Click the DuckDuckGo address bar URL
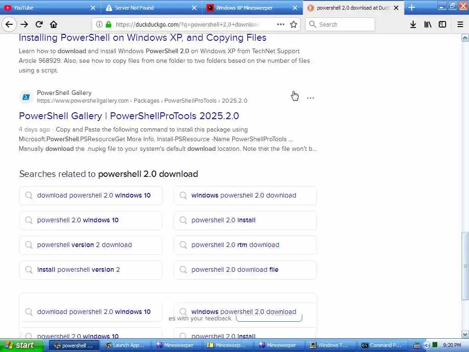The image size is (469, 352). (x=188, y=25)
